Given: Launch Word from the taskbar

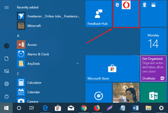Looking at the screenshot, I should pos(135,108).
